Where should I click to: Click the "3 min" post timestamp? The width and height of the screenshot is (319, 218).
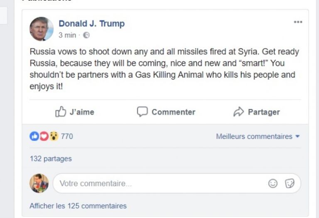tap(67, 35)
